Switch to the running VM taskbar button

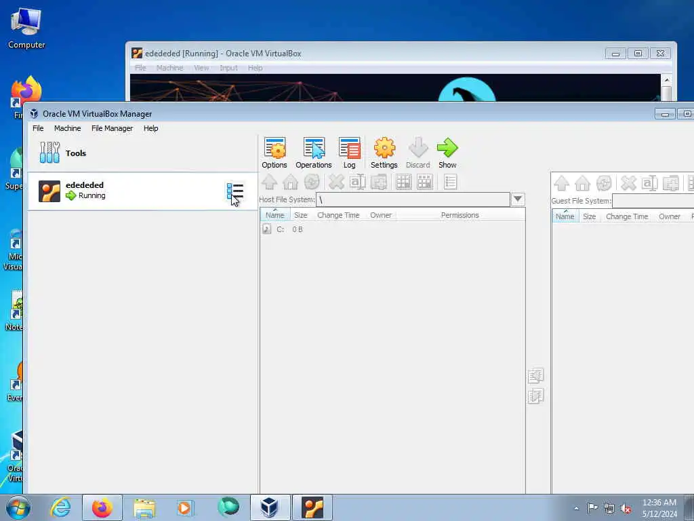click(x=312, y=507)
